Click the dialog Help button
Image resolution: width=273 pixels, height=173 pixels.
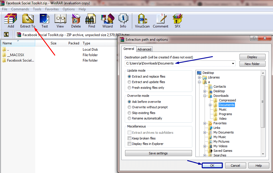click(x=259, y=166)
